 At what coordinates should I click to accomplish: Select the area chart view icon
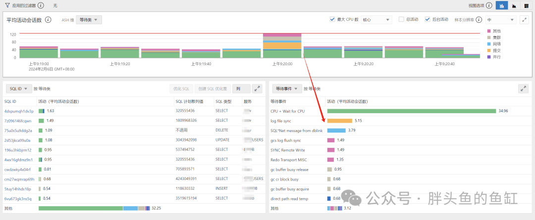514,5
